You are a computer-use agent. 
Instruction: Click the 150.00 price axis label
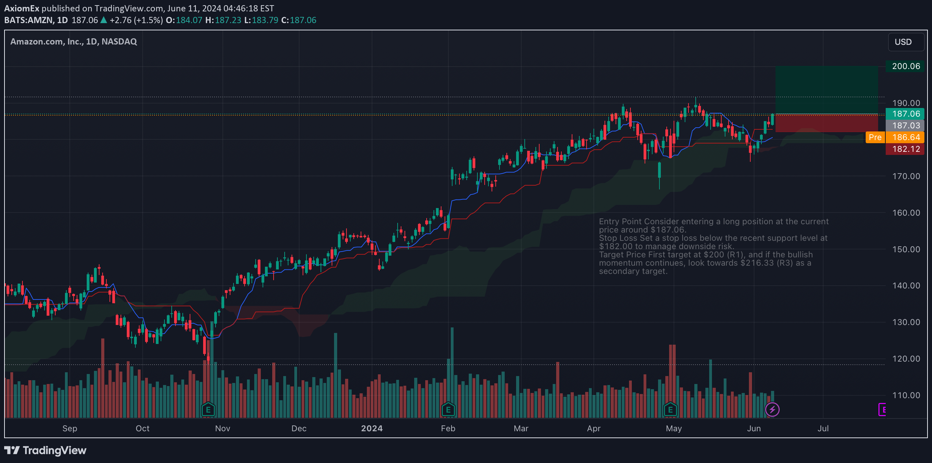906,249
